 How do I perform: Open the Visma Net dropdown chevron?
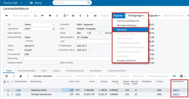point(21,3)
